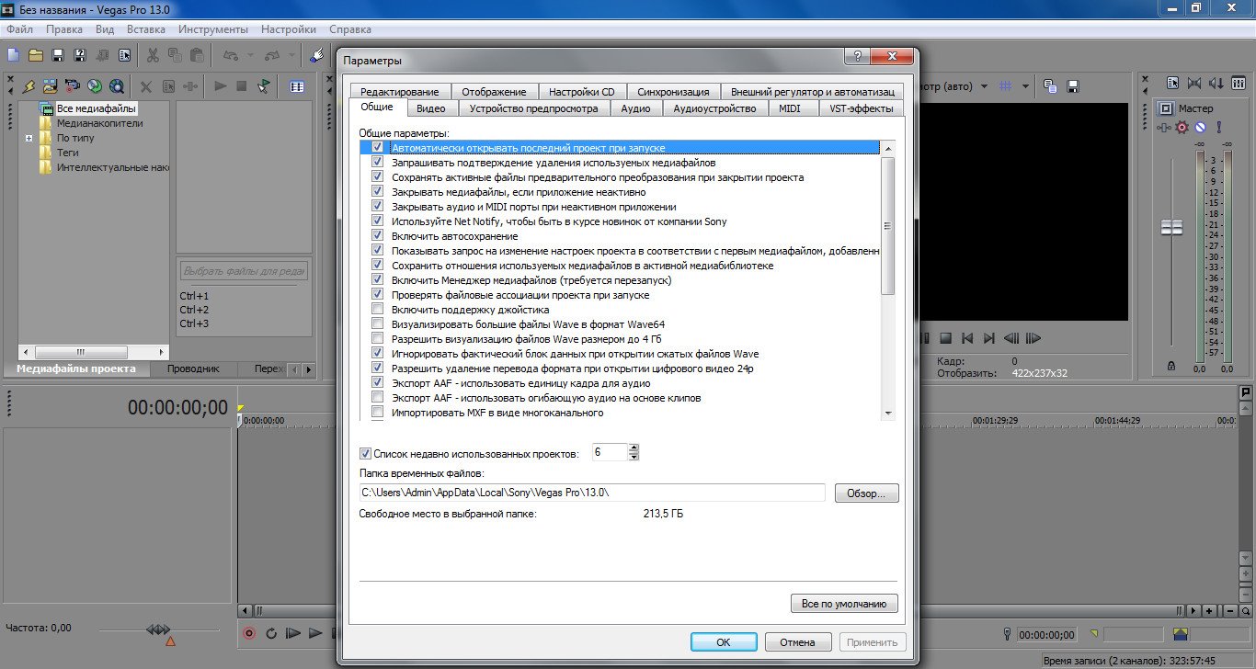Click the lock fader channels icon under Master fader

pos(1170,366)
